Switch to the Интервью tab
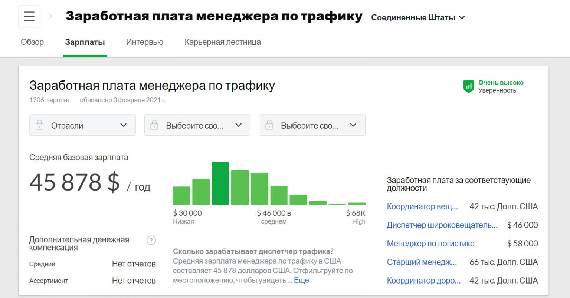 pyautogui.click(x=145, y=42)
